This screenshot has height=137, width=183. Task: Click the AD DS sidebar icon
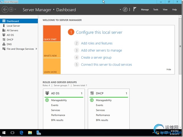pos(4,35)
